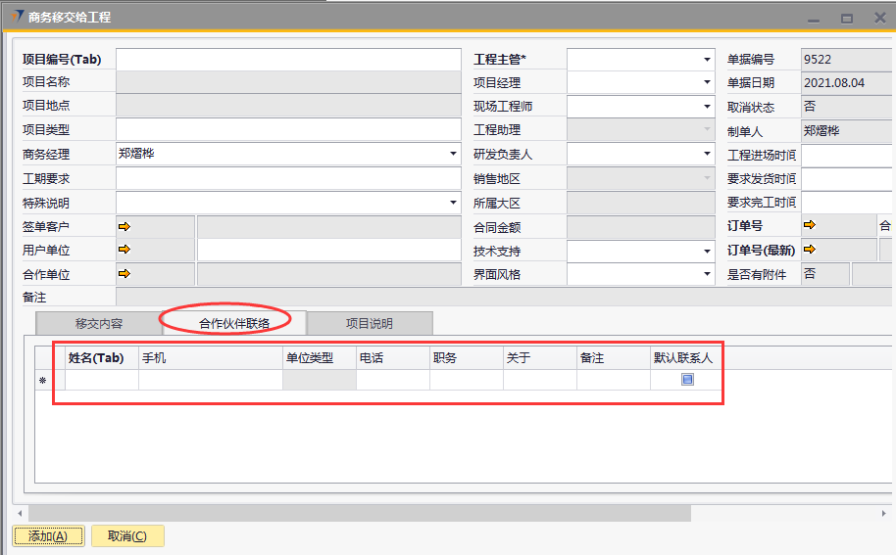This screenshot has height=555, width=896.
Task: Click the 订单号(最新) yellow arrow icon
Action: click(810, 250)
